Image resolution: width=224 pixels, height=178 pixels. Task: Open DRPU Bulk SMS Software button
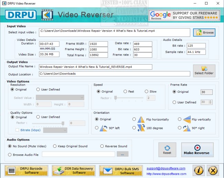pyautogui.click(x=121, y=170)
